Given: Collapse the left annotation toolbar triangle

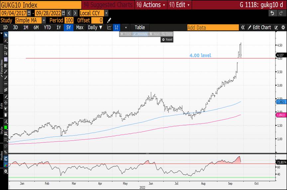Looking at the screenshot, I should 1,33.
